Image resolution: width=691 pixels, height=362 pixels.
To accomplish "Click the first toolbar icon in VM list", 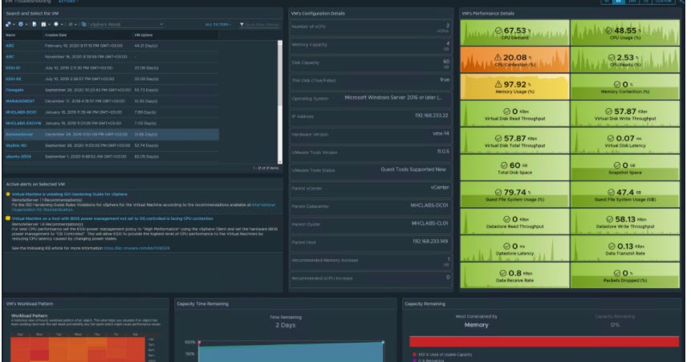I will (8, 26).
